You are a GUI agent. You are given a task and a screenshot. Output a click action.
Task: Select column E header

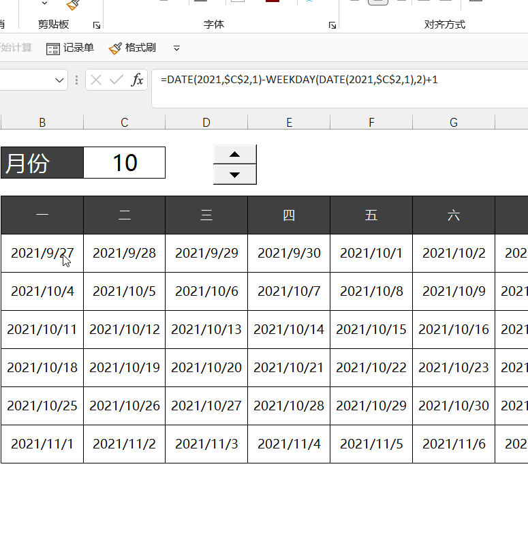289,122
